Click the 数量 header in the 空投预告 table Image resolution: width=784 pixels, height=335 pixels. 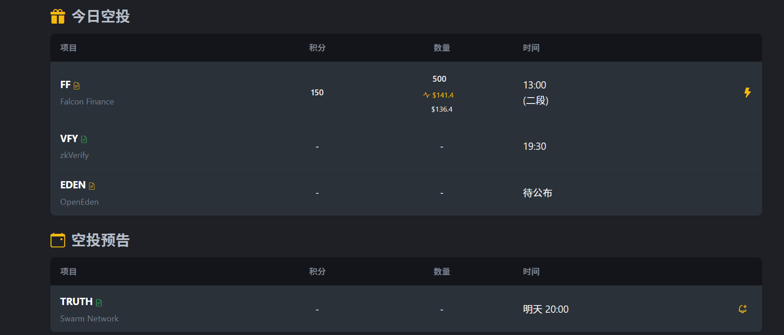pyautogui.click(x=442, y=271)
